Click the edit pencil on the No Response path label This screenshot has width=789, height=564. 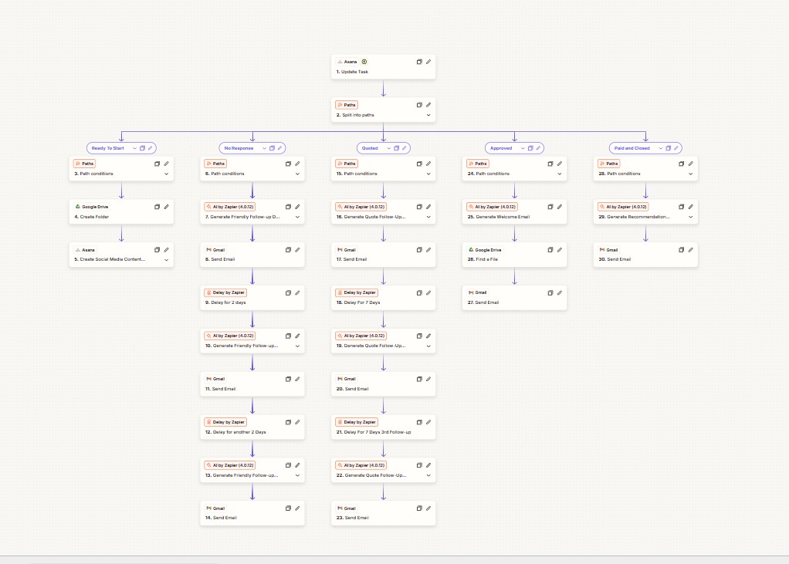279,148
